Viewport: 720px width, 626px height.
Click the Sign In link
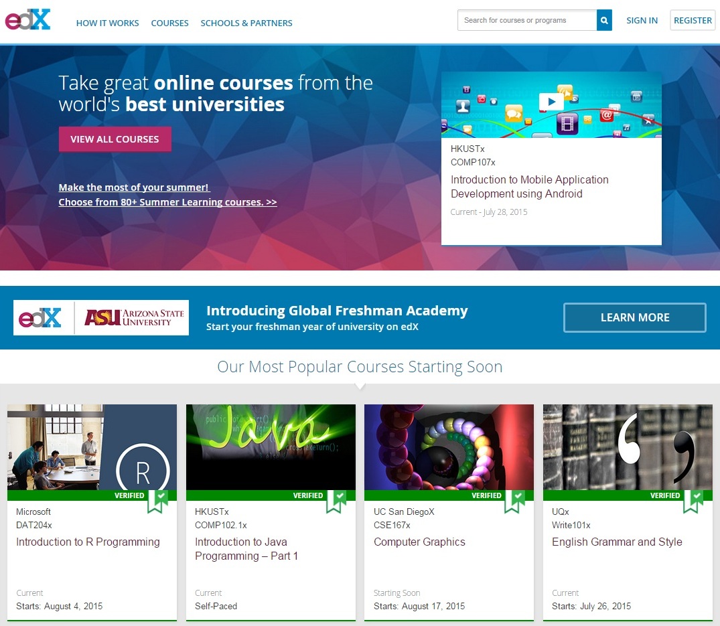[642, 20]
